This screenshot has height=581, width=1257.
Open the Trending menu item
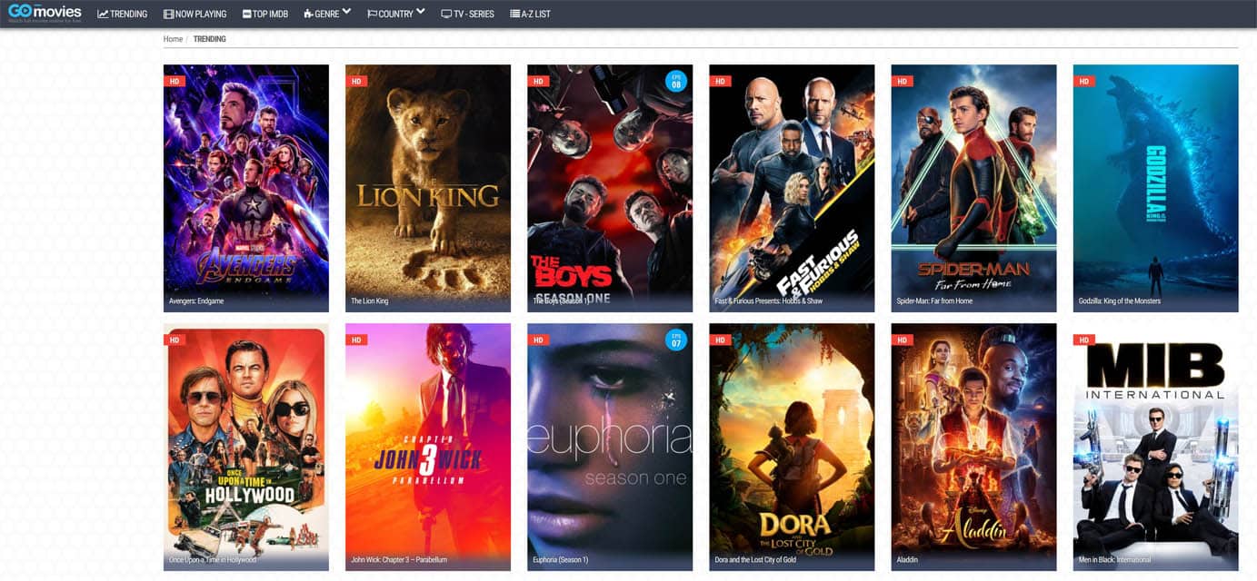point(123,15)
